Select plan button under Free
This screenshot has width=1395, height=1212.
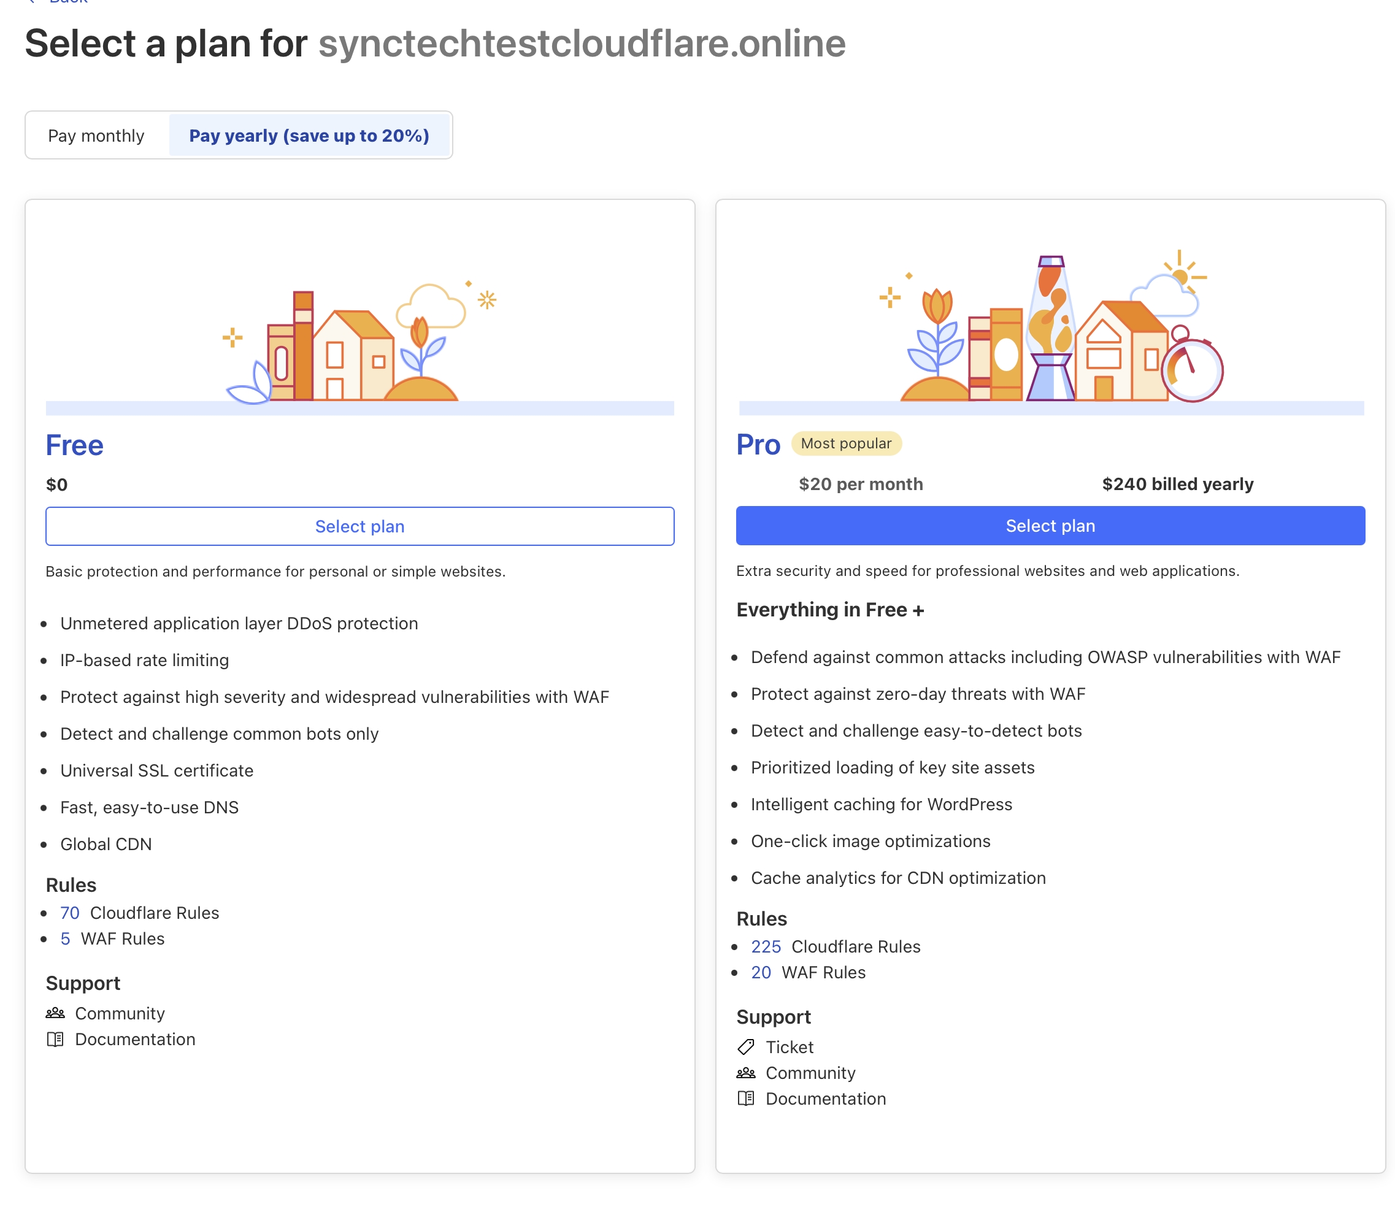coord(359,526)
